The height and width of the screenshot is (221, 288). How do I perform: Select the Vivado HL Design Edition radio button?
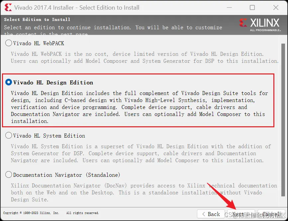pos(9,82)
